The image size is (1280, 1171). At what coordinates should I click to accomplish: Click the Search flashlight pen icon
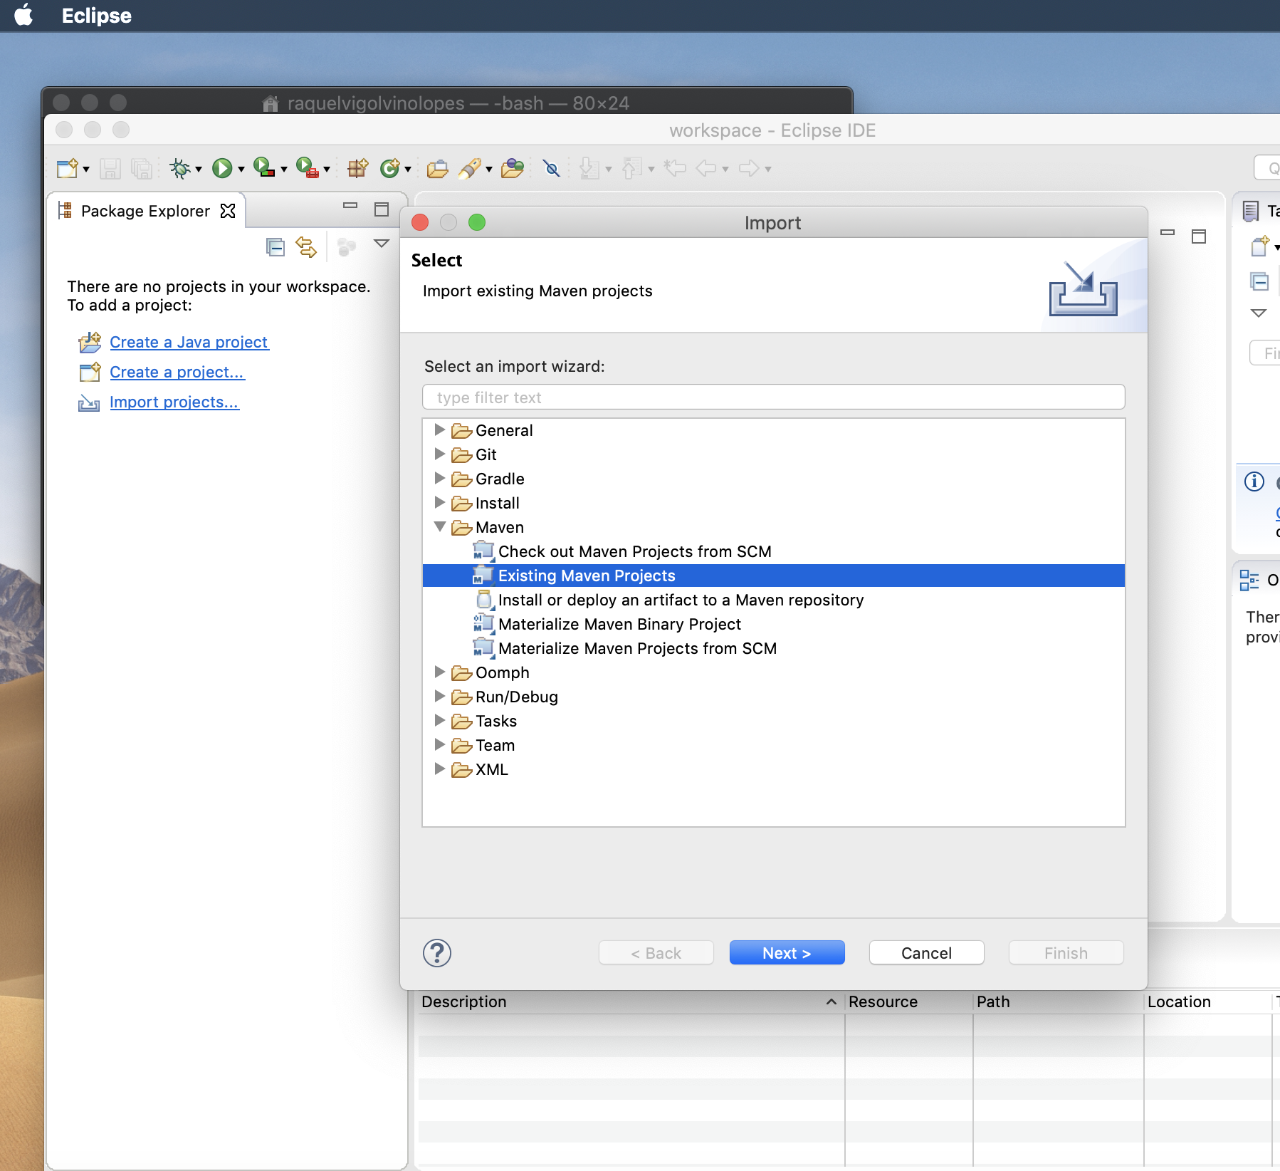[470, 169]
